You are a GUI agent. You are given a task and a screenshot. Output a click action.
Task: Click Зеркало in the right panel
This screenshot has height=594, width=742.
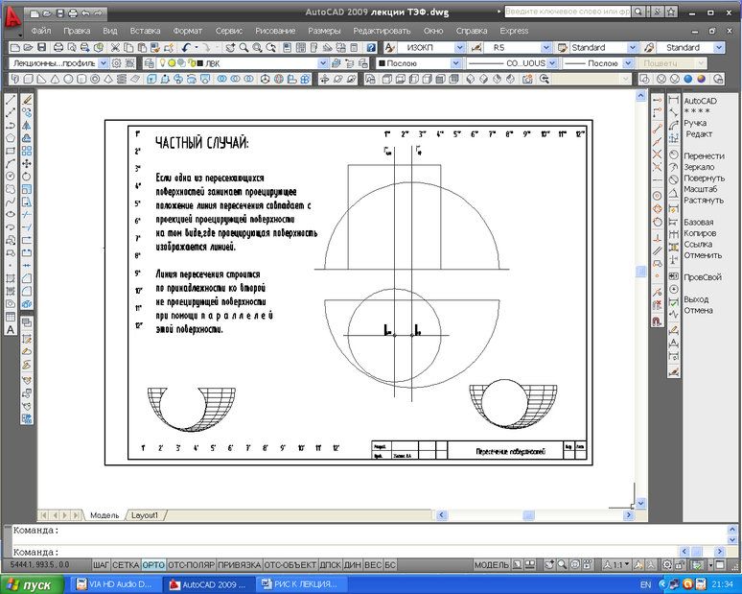(699, 167)
